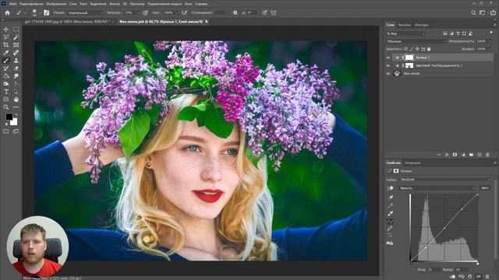Select the Brush tool in the toolbox
This screenshot has width=499, height=280.
pos(6,61)
